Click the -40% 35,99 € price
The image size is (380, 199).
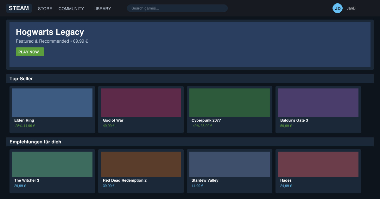pyautogui.click(x=202, y=126)
